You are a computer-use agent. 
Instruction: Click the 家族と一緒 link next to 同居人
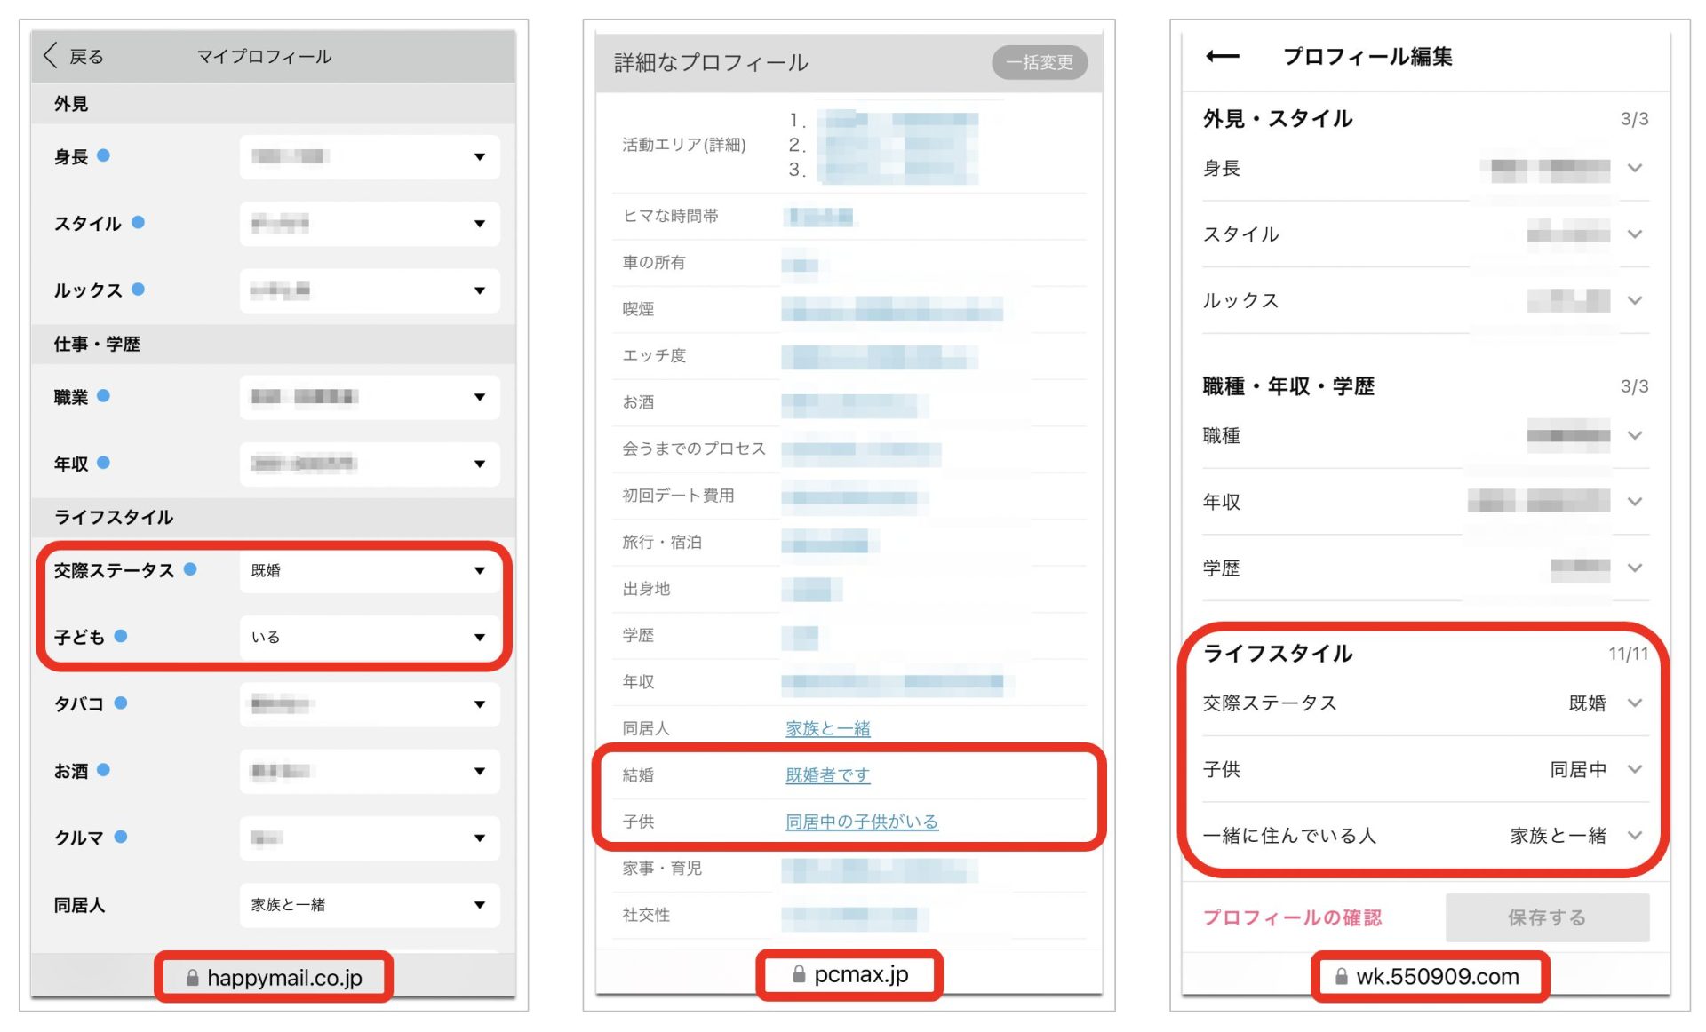point(827,728)
